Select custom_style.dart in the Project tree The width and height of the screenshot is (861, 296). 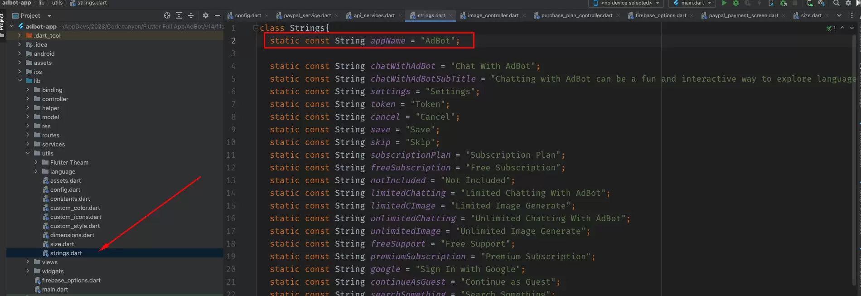click(75, 226)
